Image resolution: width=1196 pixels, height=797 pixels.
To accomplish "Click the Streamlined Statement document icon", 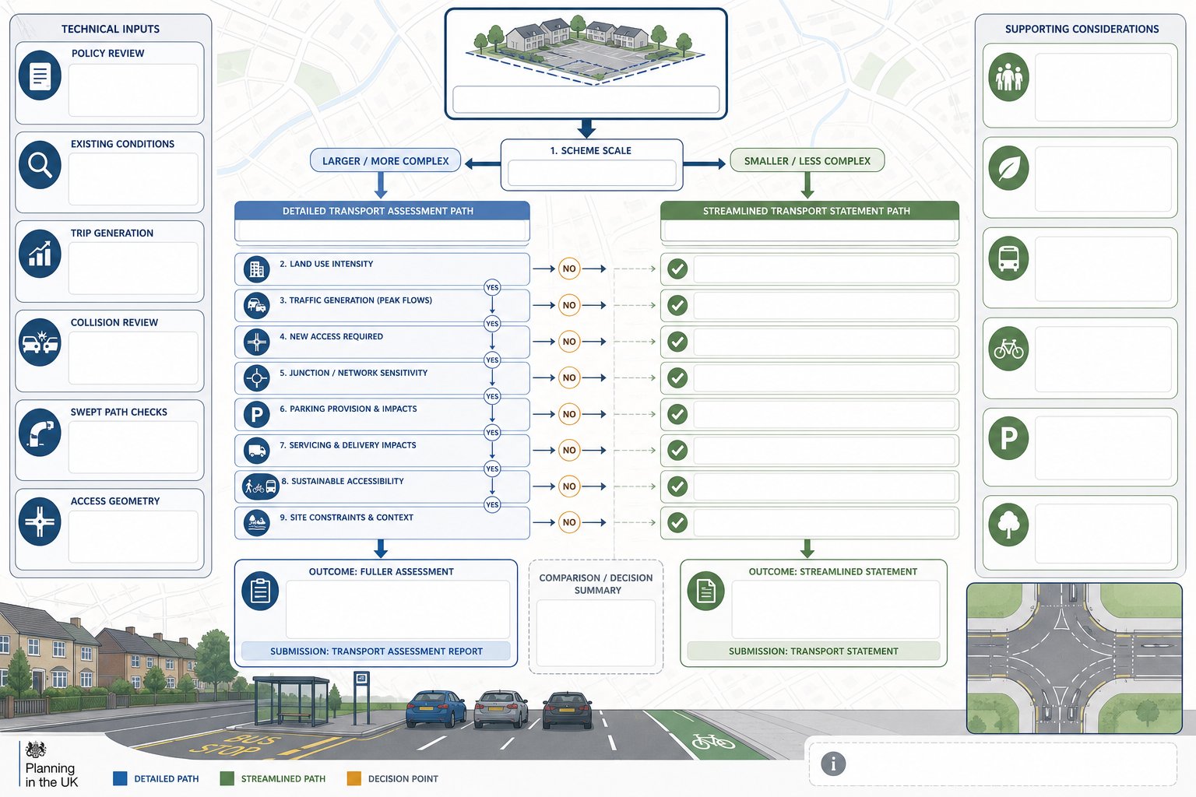I will point(705,592).
